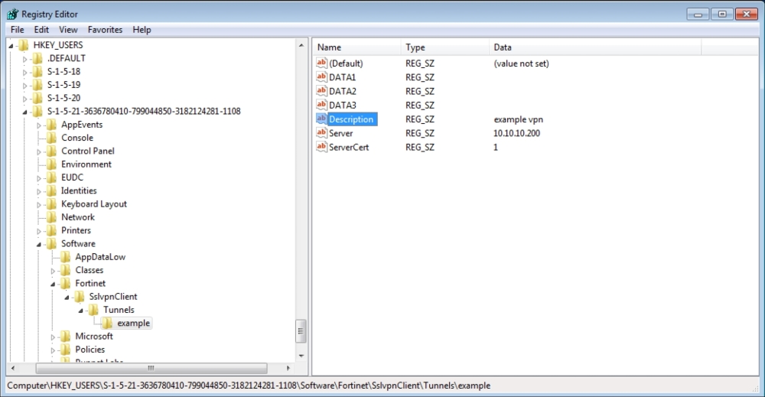The width and height of the screenshot is (765, 397).
Task: Click the tree pane vertical scrollbar thumb
Action: pyautogui.click(x=301, y=332)
